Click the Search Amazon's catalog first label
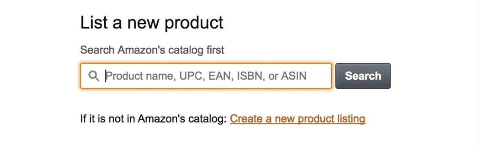The height and width of the screenshot is (148, 479). click(152, 50)
